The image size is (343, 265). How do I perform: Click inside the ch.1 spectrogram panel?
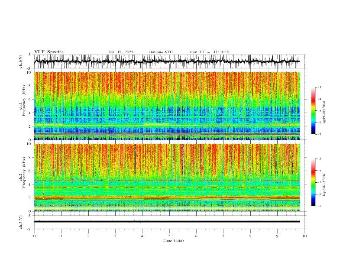(167, 106)
